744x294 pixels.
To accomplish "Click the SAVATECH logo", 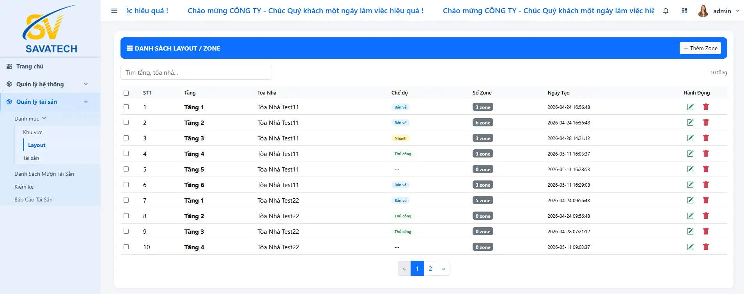I will [x=51, y=29].
